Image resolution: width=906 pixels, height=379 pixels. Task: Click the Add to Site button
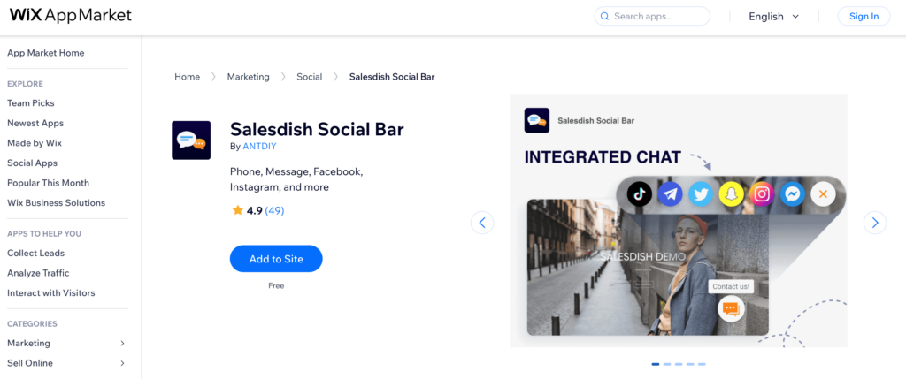(276, 259)
